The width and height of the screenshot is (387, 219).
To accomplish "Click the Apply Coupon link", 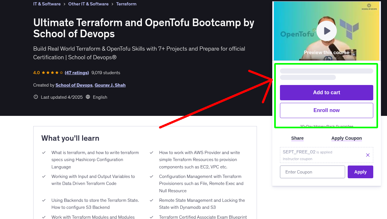I will tap(347, 138).
